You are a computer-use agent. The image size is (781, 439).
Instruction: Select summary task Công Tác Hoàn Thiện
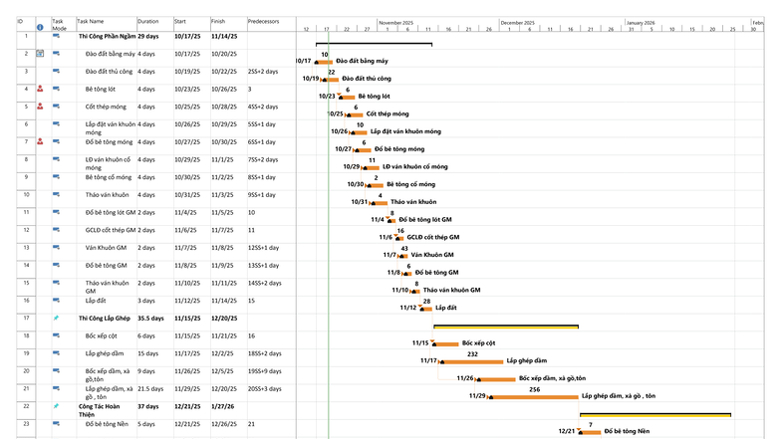click(x=100, y=410)
